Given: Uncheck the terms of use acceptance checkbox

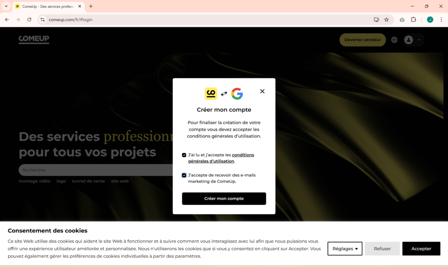Looking at the screenshot, I should [184, 155].
